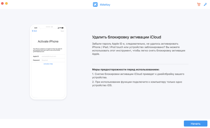Click precaution 2 about одно устройство iOS

[137, 84]
